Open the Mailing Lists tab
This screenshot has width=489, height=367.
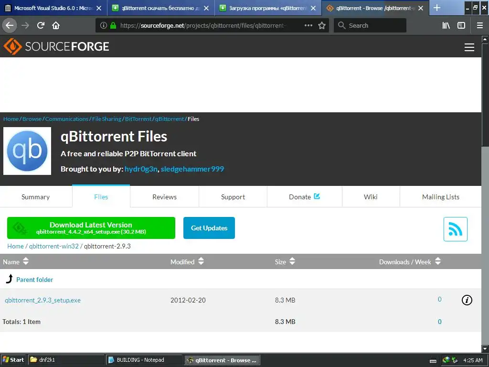441,197
